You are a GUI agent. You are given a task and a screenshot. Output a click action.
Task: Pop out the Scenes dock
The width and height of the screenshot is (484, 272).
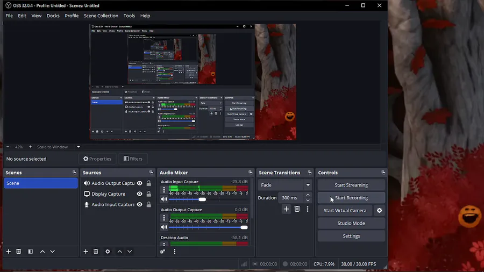click(x=74, y=173)
